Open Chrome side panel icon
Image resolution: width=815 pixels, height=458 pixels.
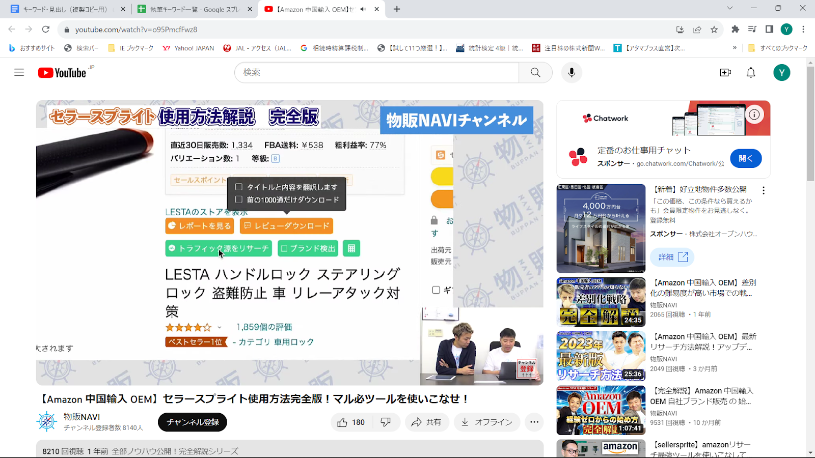[x=769, y=30]
